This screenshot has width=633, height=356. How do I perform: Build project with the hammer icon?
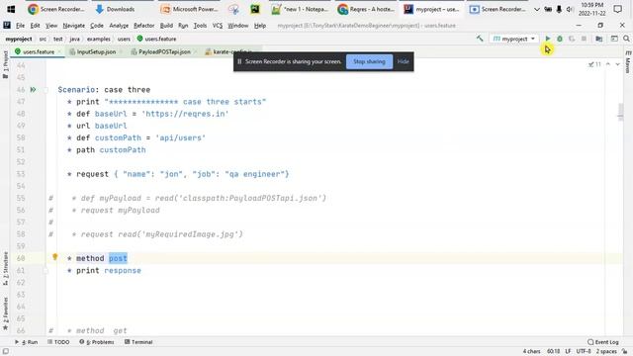coord(480,39)
